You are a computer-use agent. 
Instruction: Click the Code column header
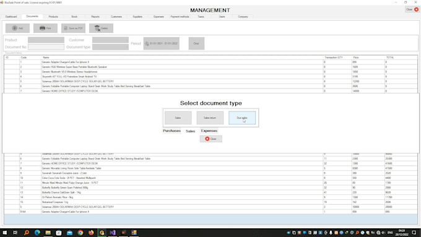30,58
